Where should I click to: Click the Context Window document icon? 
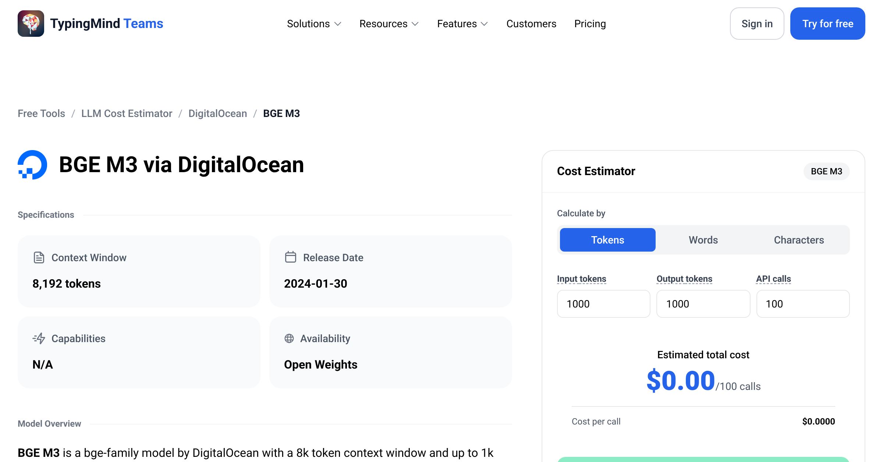pos(39,257)
